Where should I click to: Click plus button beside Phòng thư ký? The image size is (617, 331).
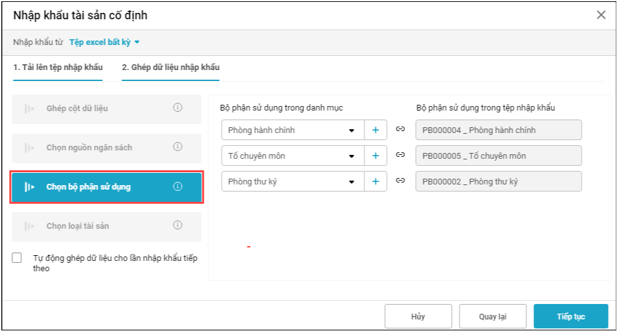click(x=375, y=181)
